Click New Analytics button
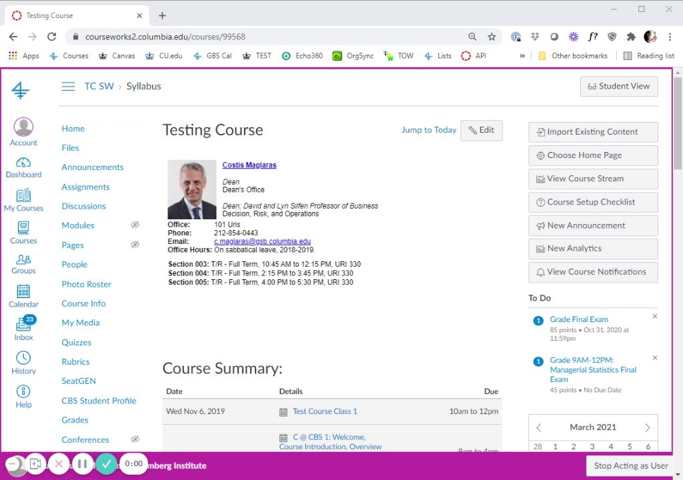Viewport: 683px width, 480px height. point(593,249)
